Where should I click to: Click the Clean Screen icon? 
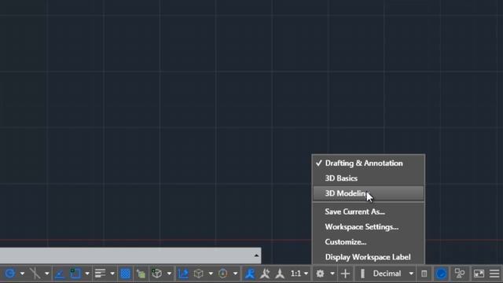(x=479, y=274)
